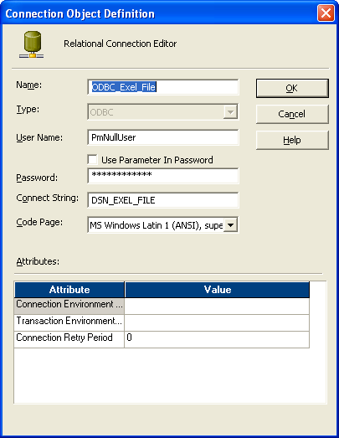Open Help for connection editor
This screenshot has width=339, height=438.
[x=292, y=140]
